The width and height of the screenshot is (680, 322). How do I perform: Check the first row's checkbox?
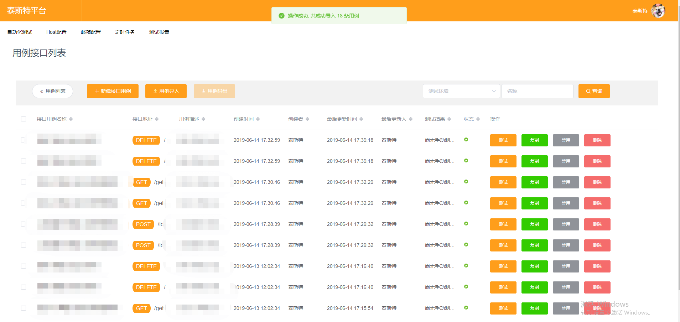24,140
